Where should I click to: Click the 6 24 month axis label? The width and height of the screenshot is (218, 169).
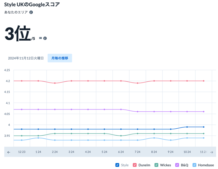tap(121, 152)
